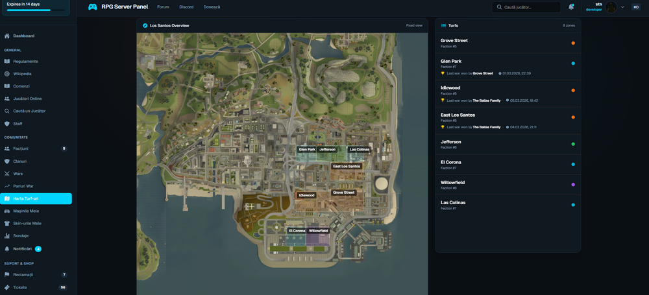Click the Notificări bell icon in the sidebar
This screenshot has width=649, height=295.
[x=7, y=249]
